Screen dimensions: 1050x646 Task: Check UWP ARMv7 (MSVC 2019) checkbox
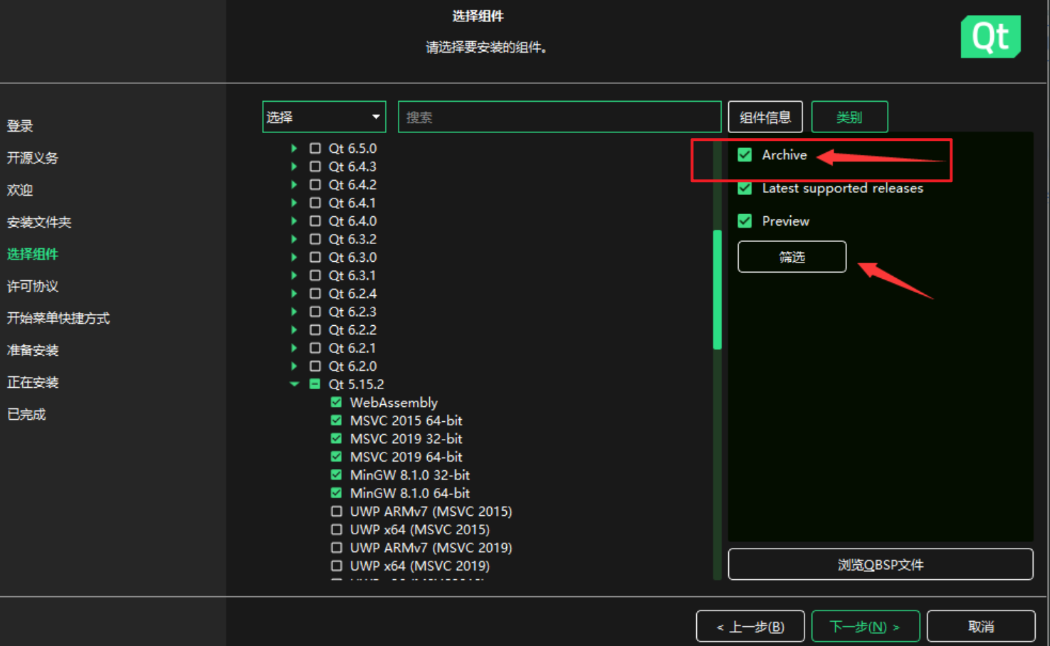[x=337, y=548]
